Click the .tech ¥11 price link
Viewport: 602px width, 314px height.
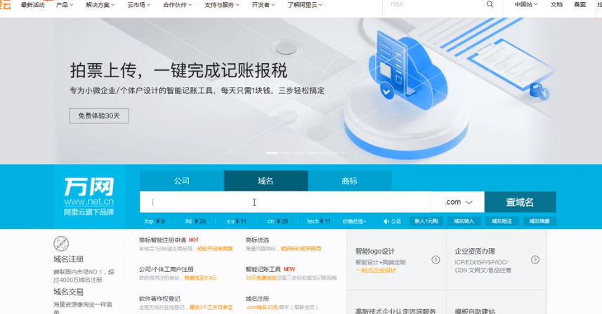pos(319,221)
